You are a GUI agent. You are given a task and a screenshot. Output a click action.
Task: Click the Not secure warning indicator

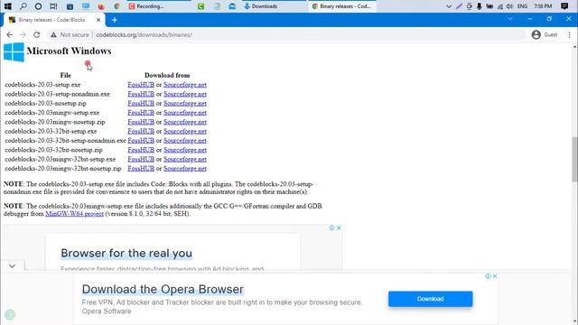pos(70,34)
